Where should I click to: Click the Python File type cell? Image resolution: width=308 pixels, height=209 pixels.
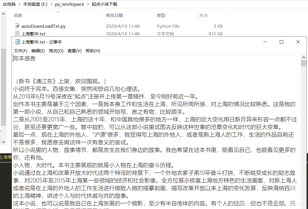pyautogui.click(x=168, y=26)
